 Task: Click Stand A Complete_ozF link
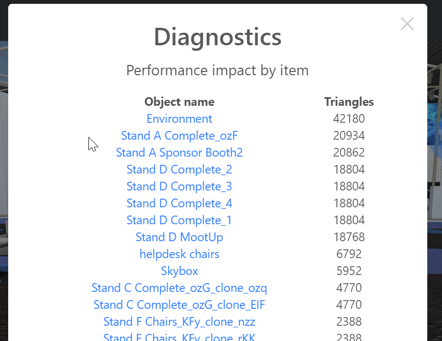pyautogui.click(x=179, y=135)
